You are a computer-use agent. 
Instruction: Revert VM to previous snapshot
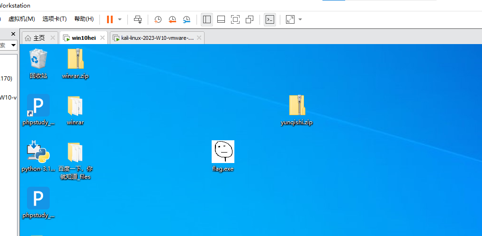(172, 19)
